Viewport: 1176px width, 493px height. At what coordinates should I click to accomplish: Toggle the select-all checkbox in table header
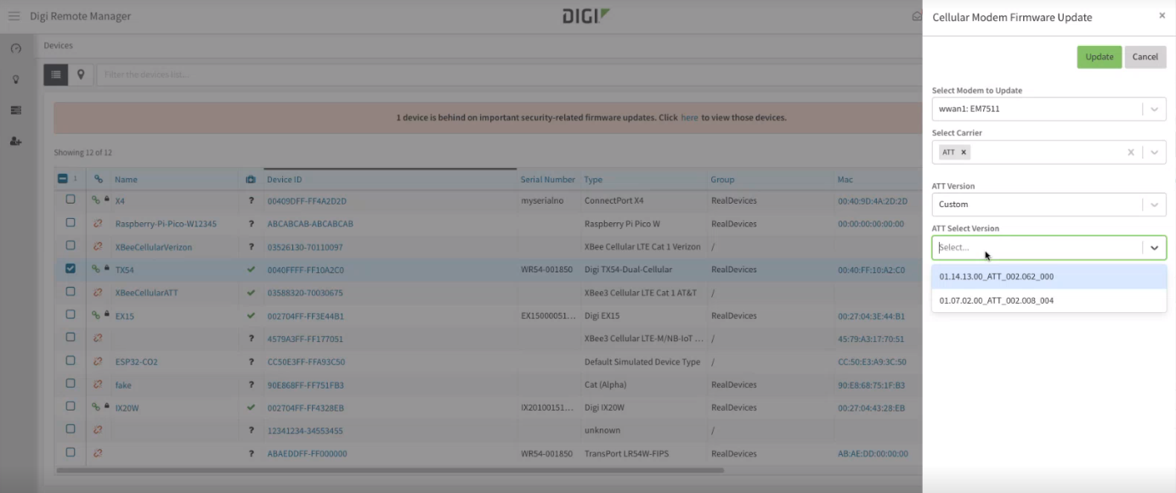pos(63,179)
